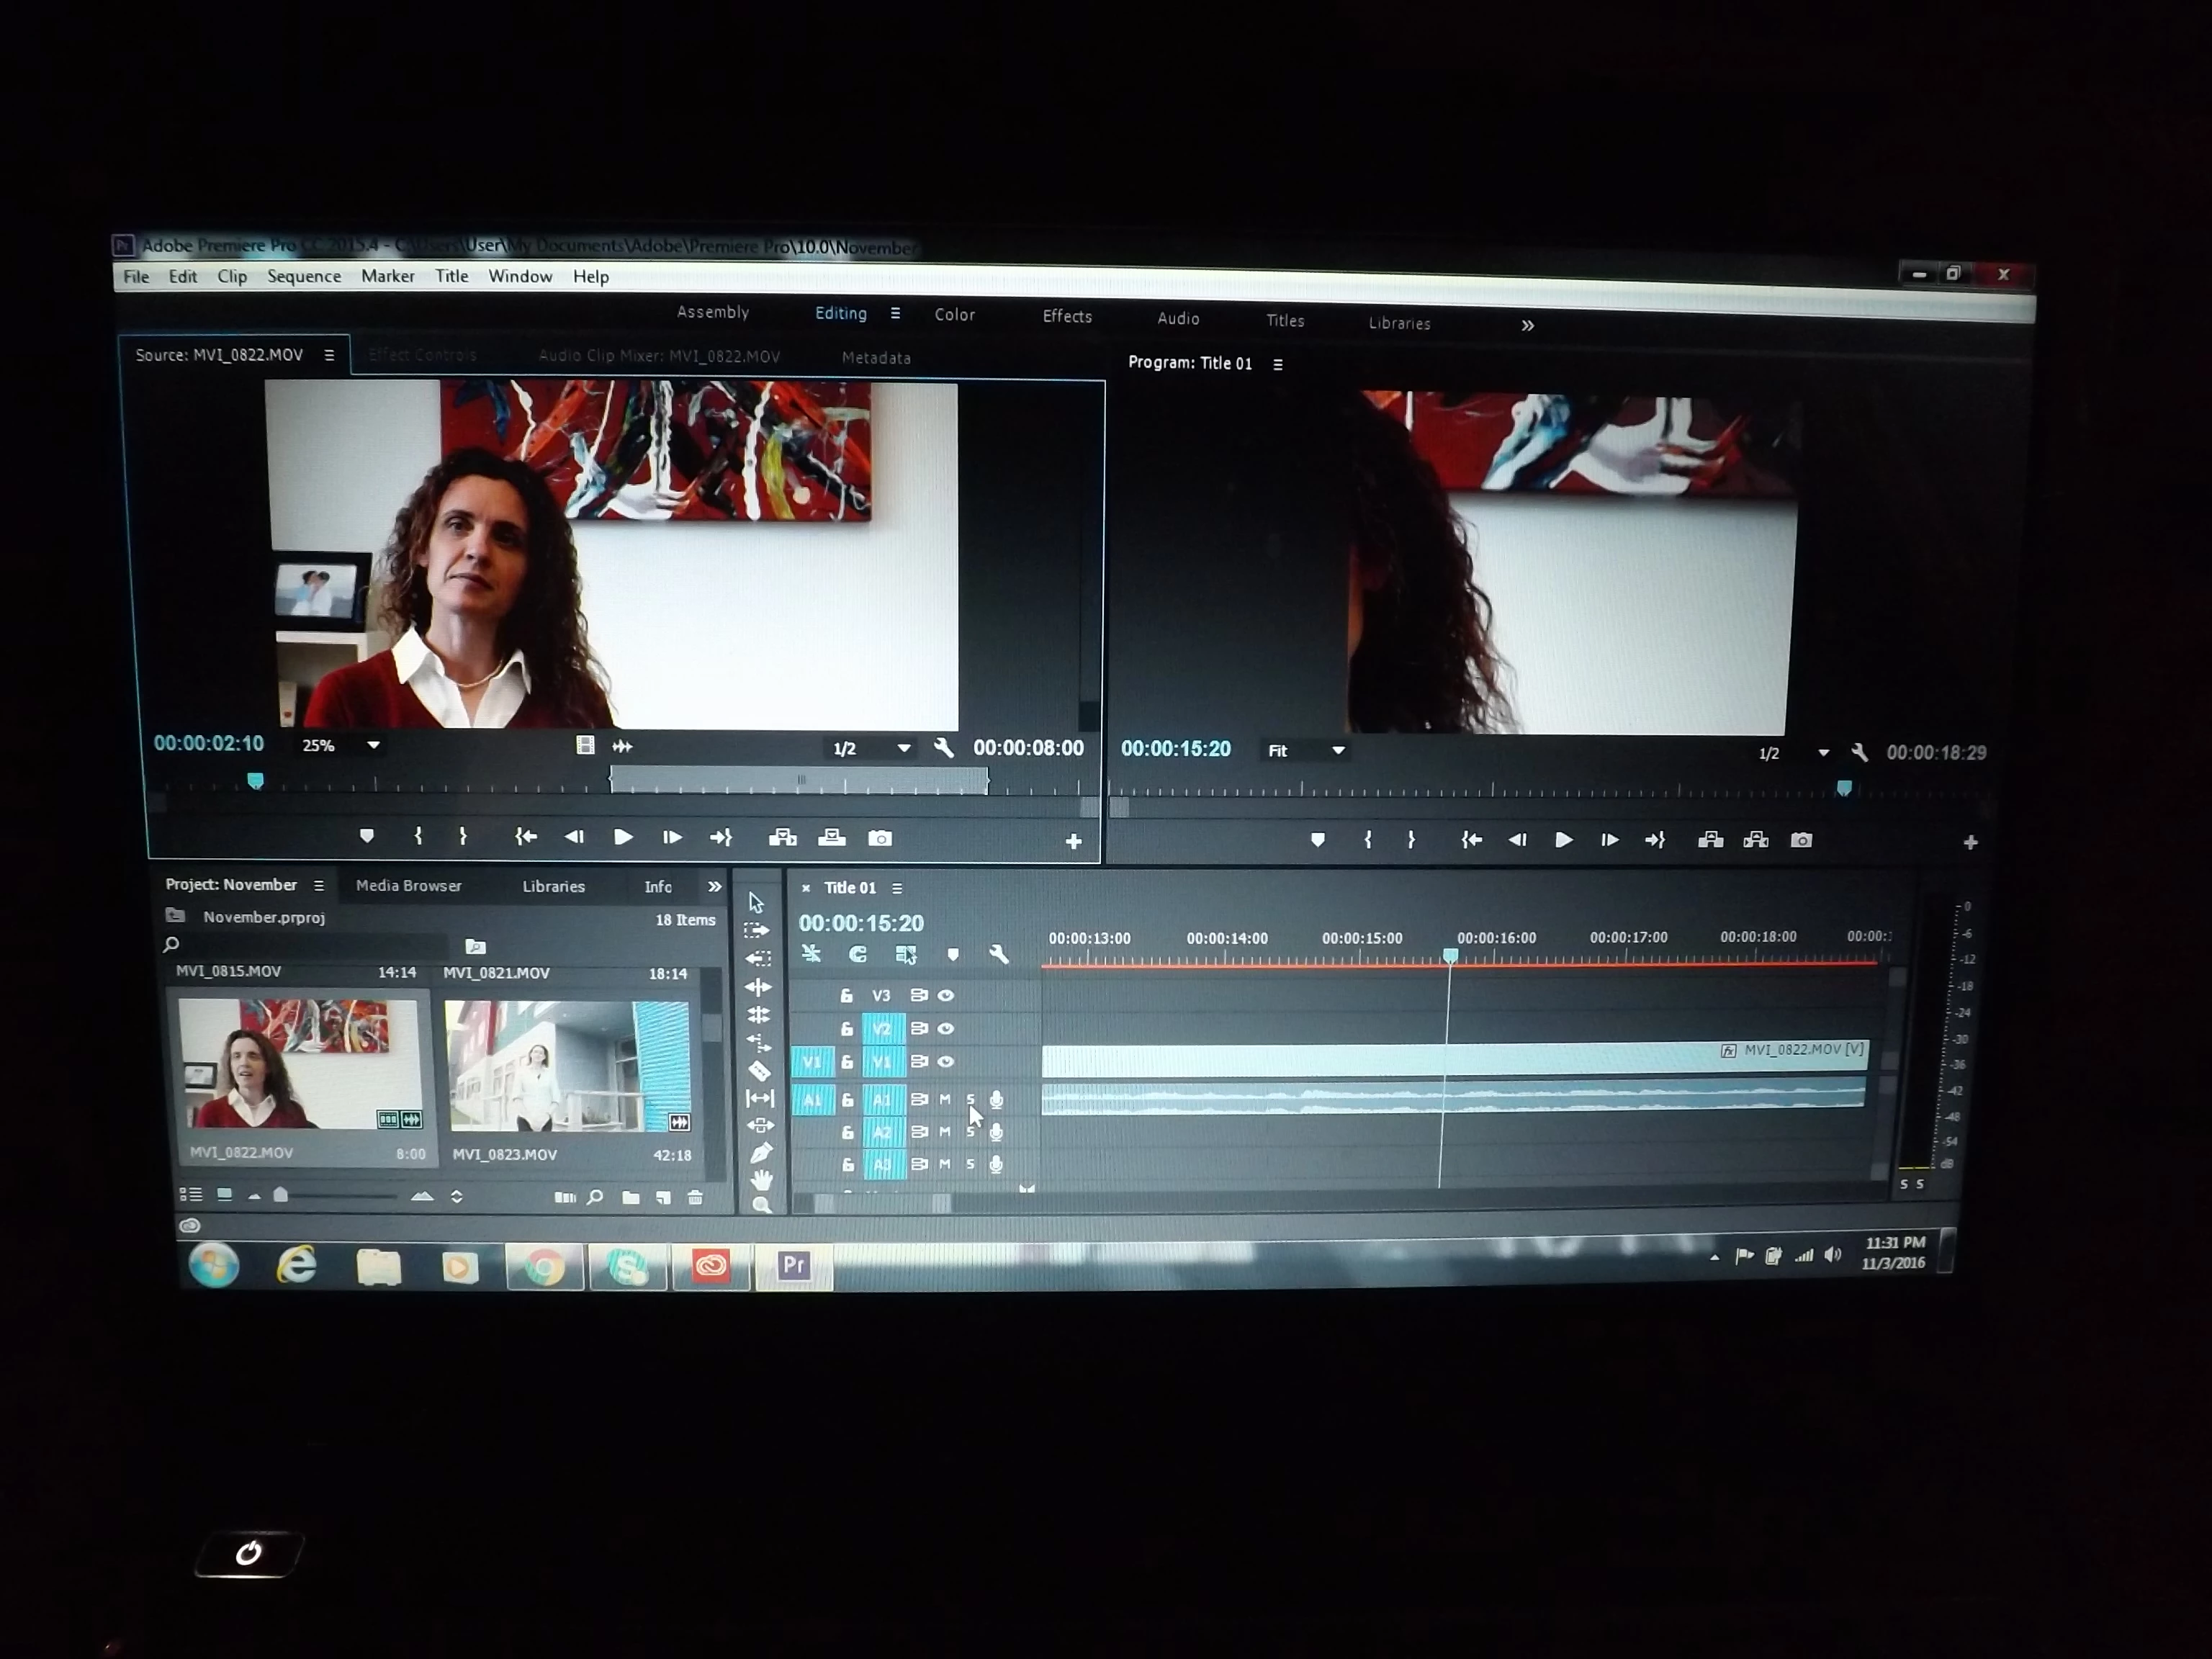Select the Razor tool in tools panel
This screenshot has width=2212, height=1659.
[x=759, y=1071]
